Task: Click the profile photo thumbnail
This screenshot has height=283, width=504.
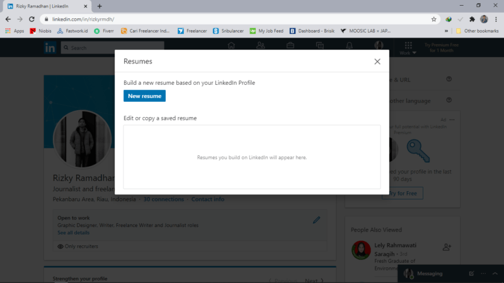Action: pos(83,139)
